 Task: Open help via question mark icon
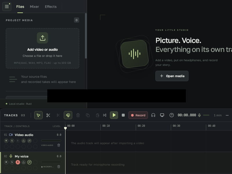172,115
